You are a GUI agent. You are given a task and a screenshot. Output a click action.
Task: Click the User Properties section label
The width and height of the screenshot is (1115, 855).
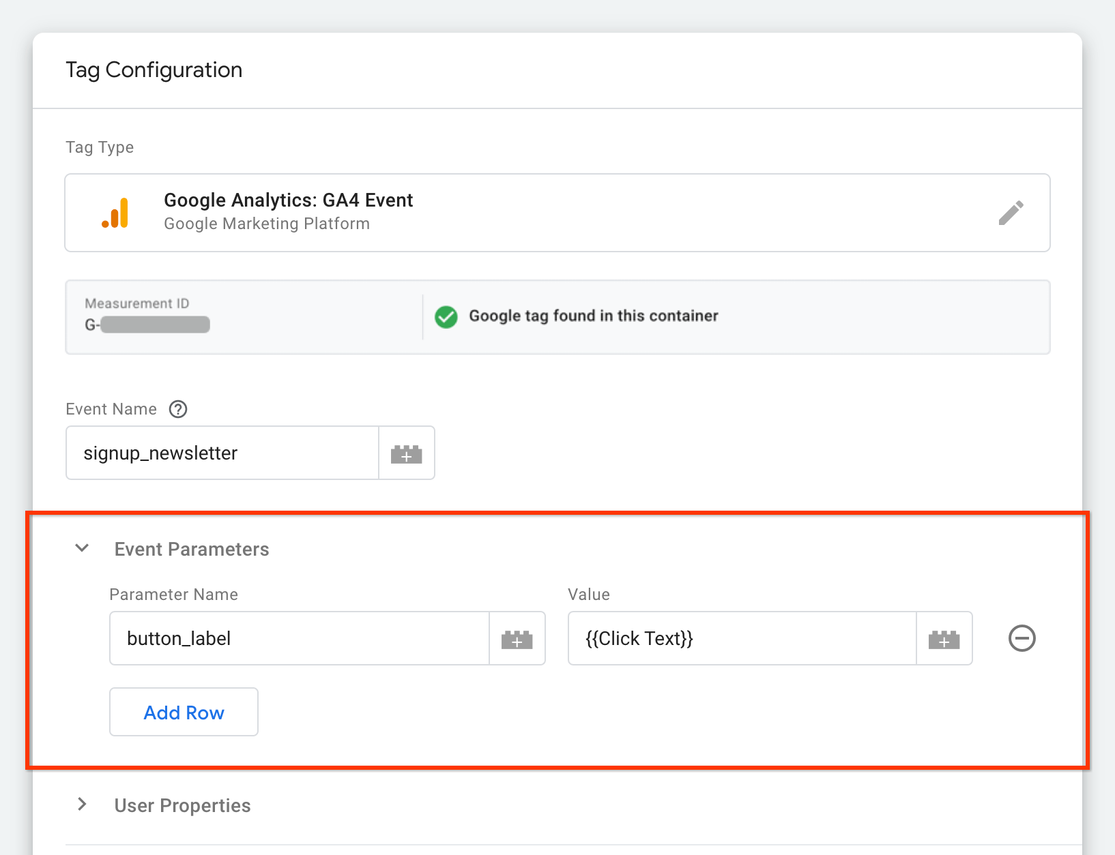tap(182, 805)
